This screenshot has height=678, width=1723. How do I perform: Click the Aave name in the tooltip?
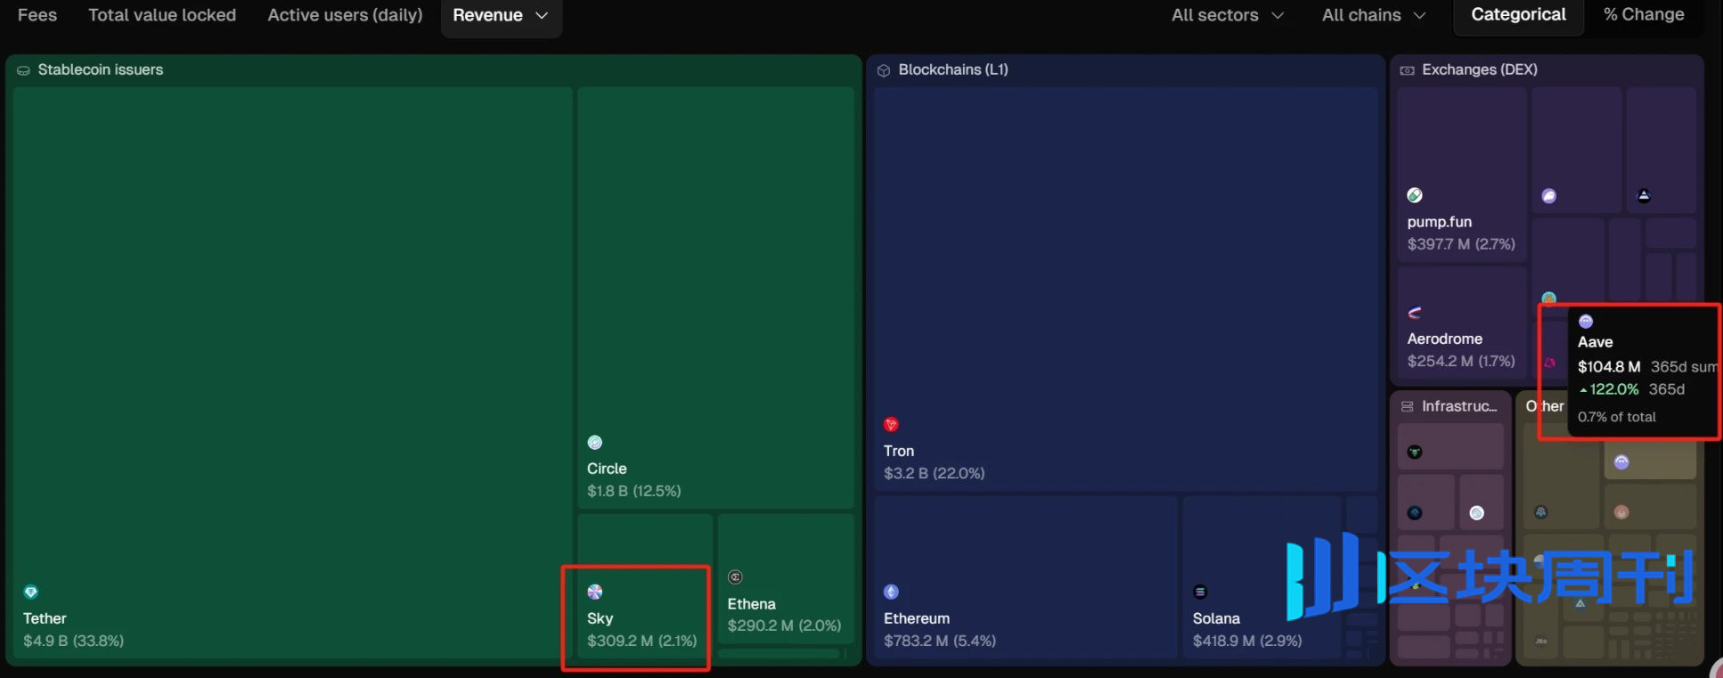[1595, 342]
